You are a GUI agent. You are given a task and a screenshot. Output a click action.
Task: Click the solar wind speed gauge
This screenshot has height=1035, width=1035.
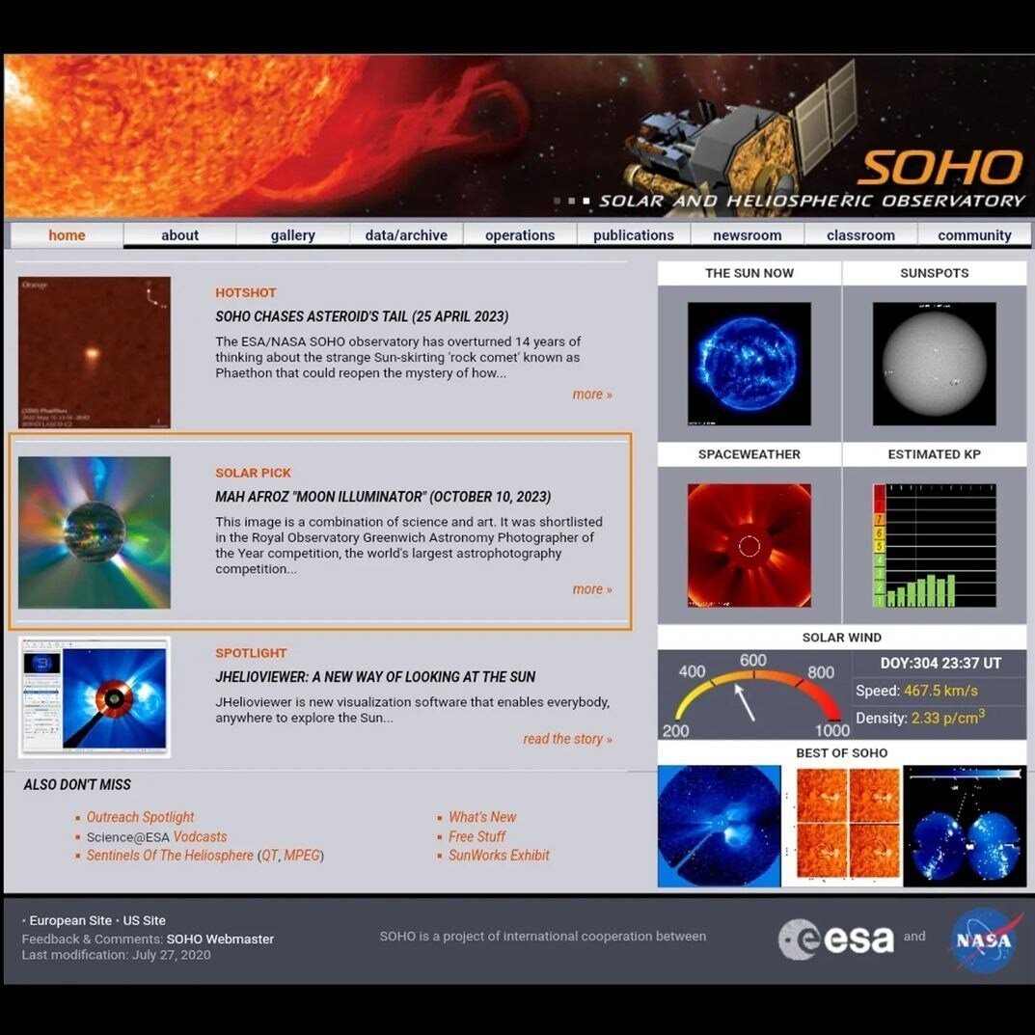click(x=753, y=695)
